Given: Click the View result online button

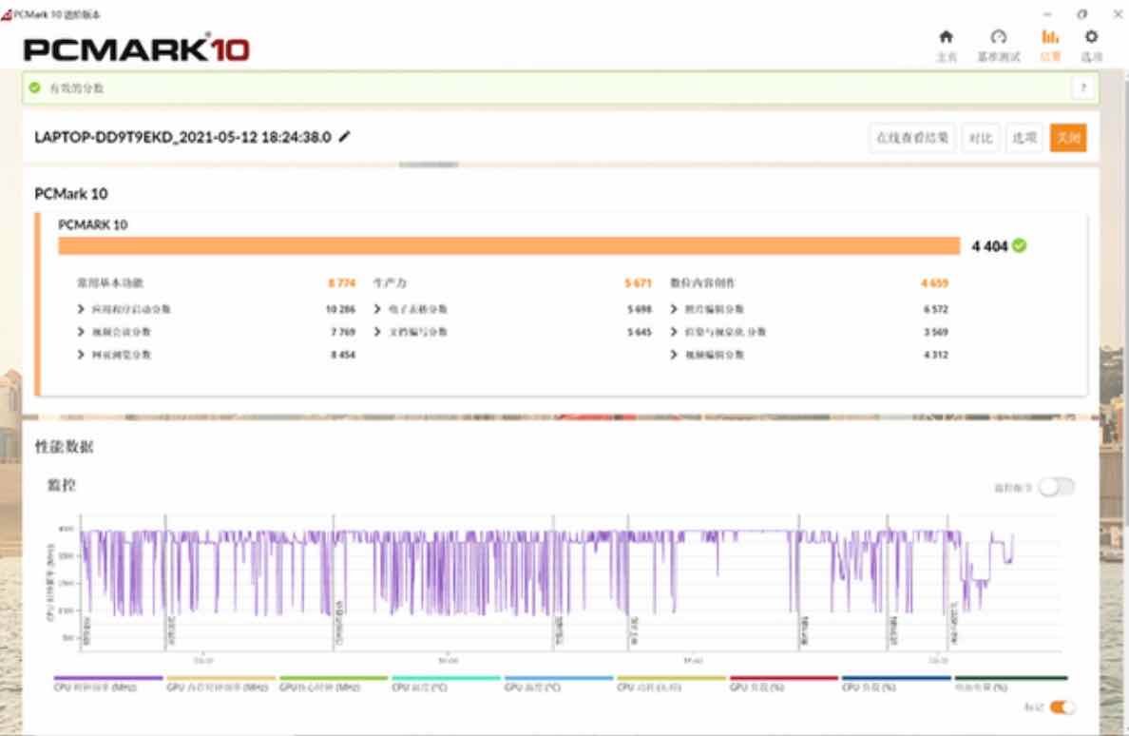Looking at the screenshot, I should click(x=912, y=138).
